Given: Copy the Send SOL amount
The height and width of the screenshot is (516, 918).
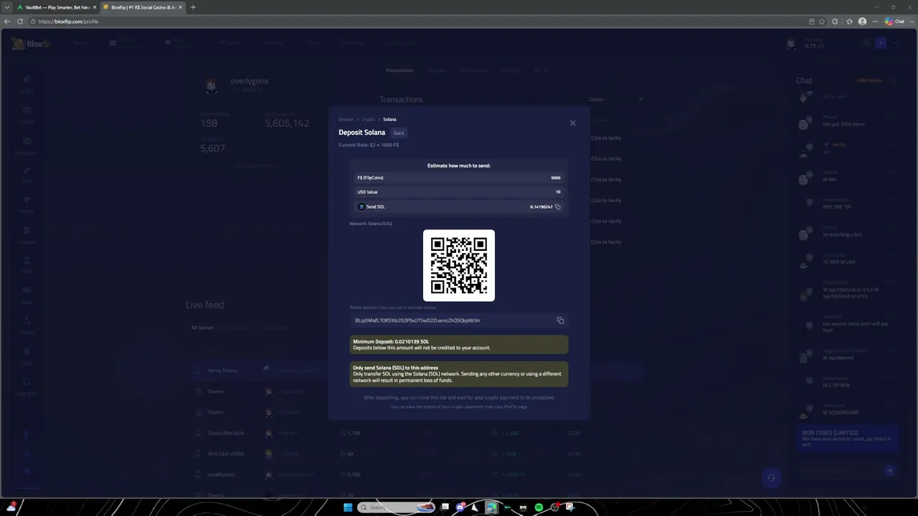Looking at the screenshot, I should pyautogui.click(x=557, y=206).
